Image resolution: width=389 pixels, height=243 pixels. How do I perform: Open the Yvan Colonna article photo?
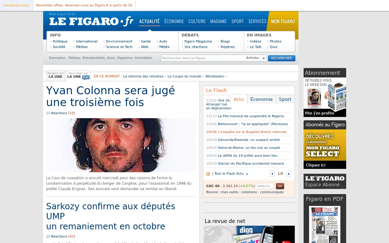(x=121, y=145)
